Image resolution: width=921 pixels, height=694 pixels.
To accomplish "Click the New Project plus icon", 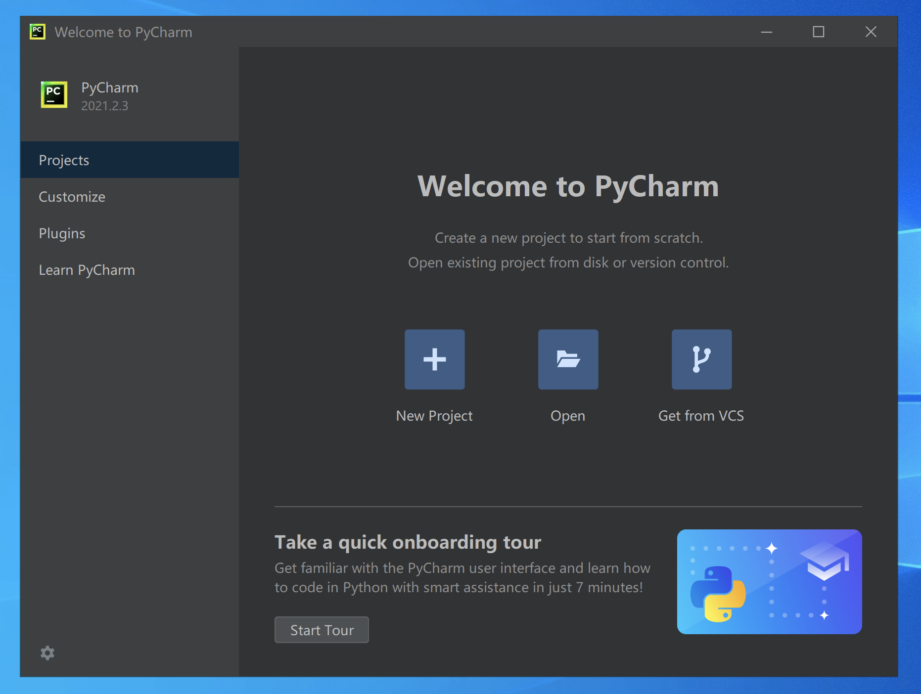I will [434, 359].
